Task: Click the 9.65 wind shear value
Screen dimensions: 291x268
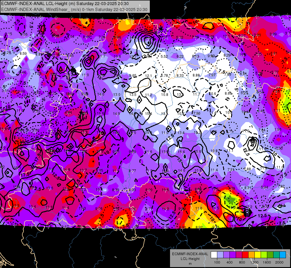Action: point(133,76)
